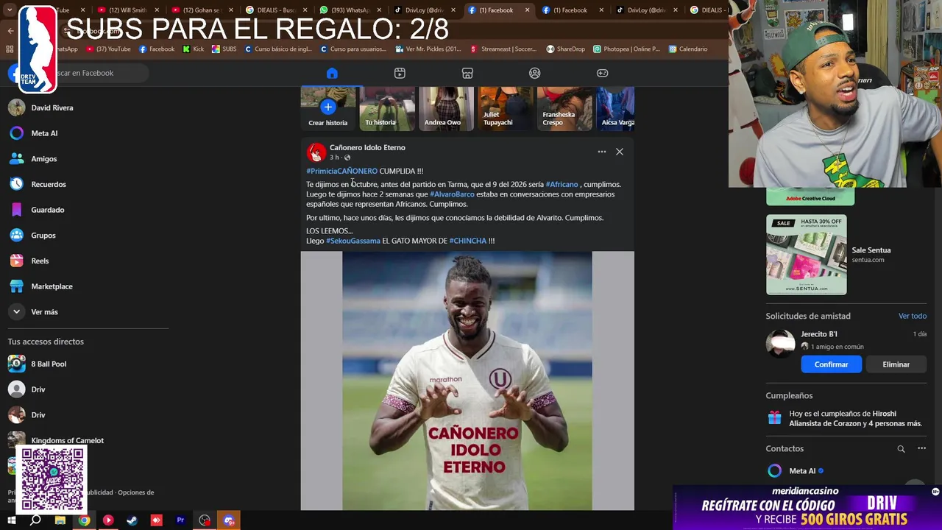The width and height of the screenshot is (942, 530).
Task: Click the #PrimiciaCAÑONERO hashtag
Action: click(341, 171)
